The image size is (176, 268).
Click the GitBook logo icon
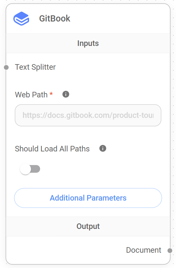pos(21,19)
